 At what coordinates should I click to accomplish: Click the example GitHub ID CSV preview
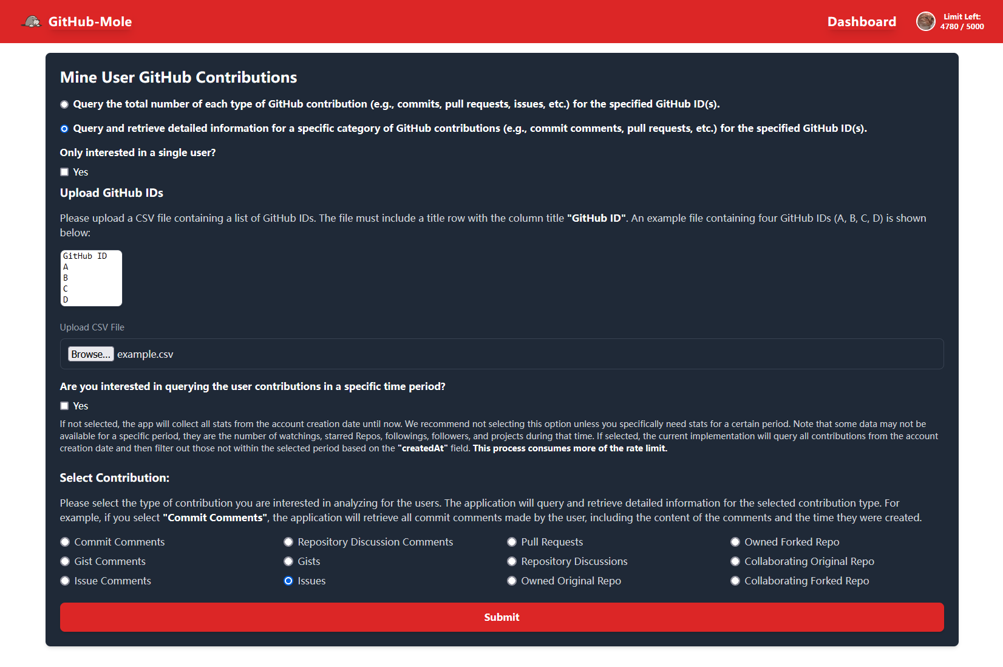tap(91, 278)
